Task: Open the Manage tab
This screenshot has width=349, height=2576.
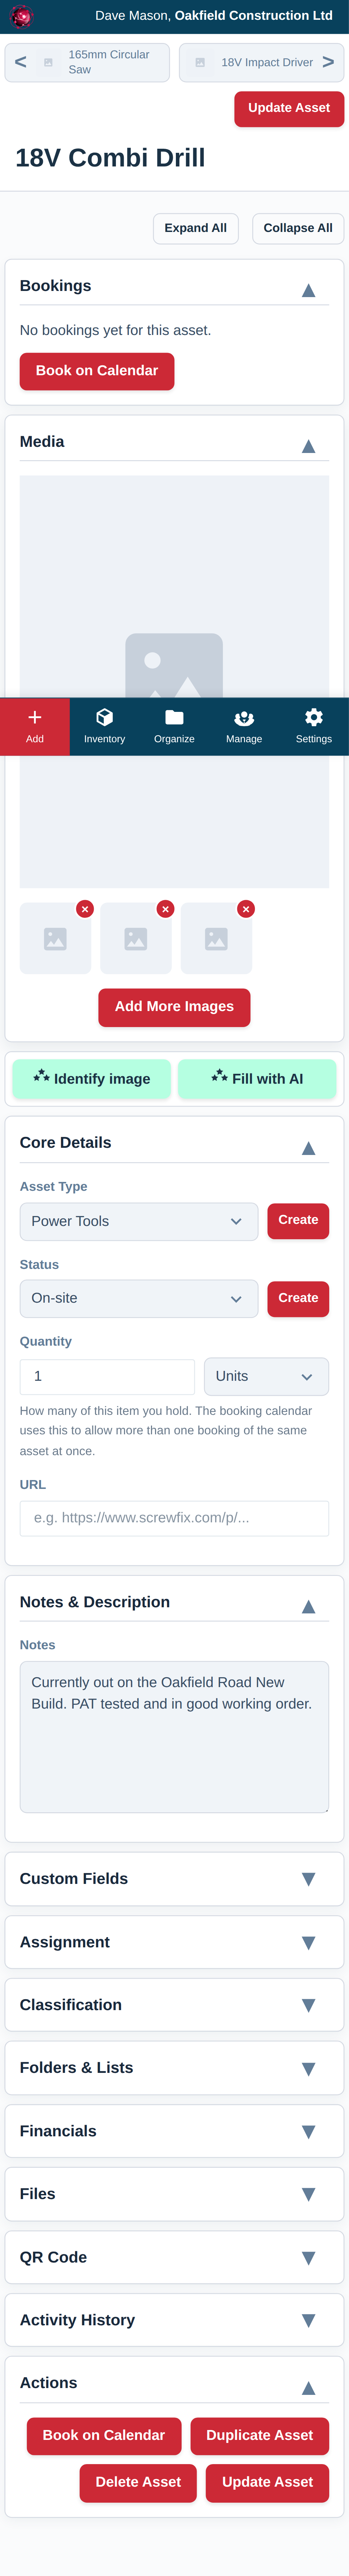Action: point(244,726)
